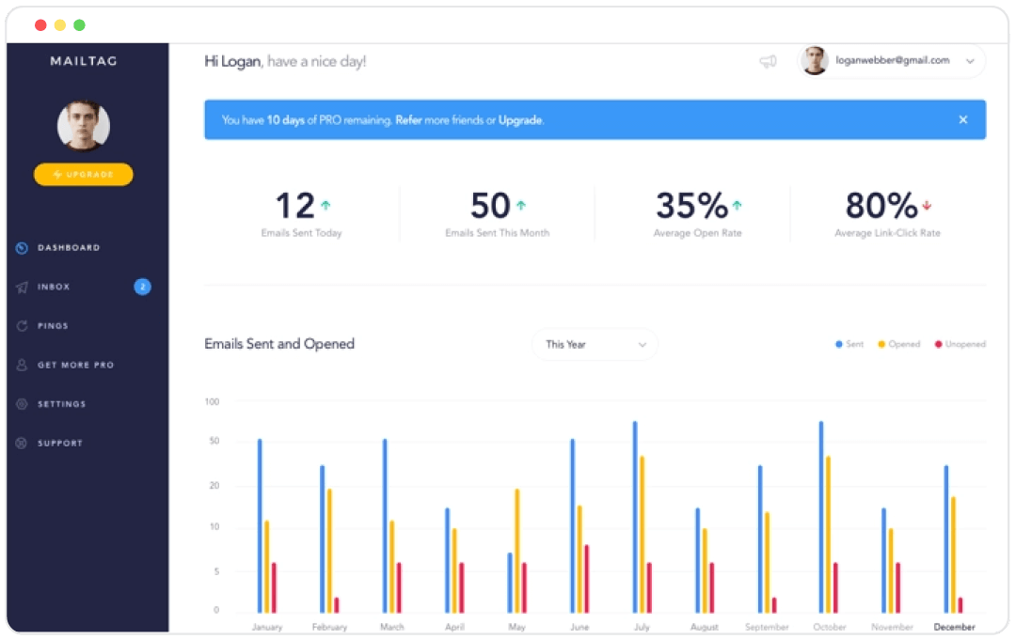The image size is (1016, 639).
Task: Dismiss the PRO remaining banner
Action: (962, 119)
